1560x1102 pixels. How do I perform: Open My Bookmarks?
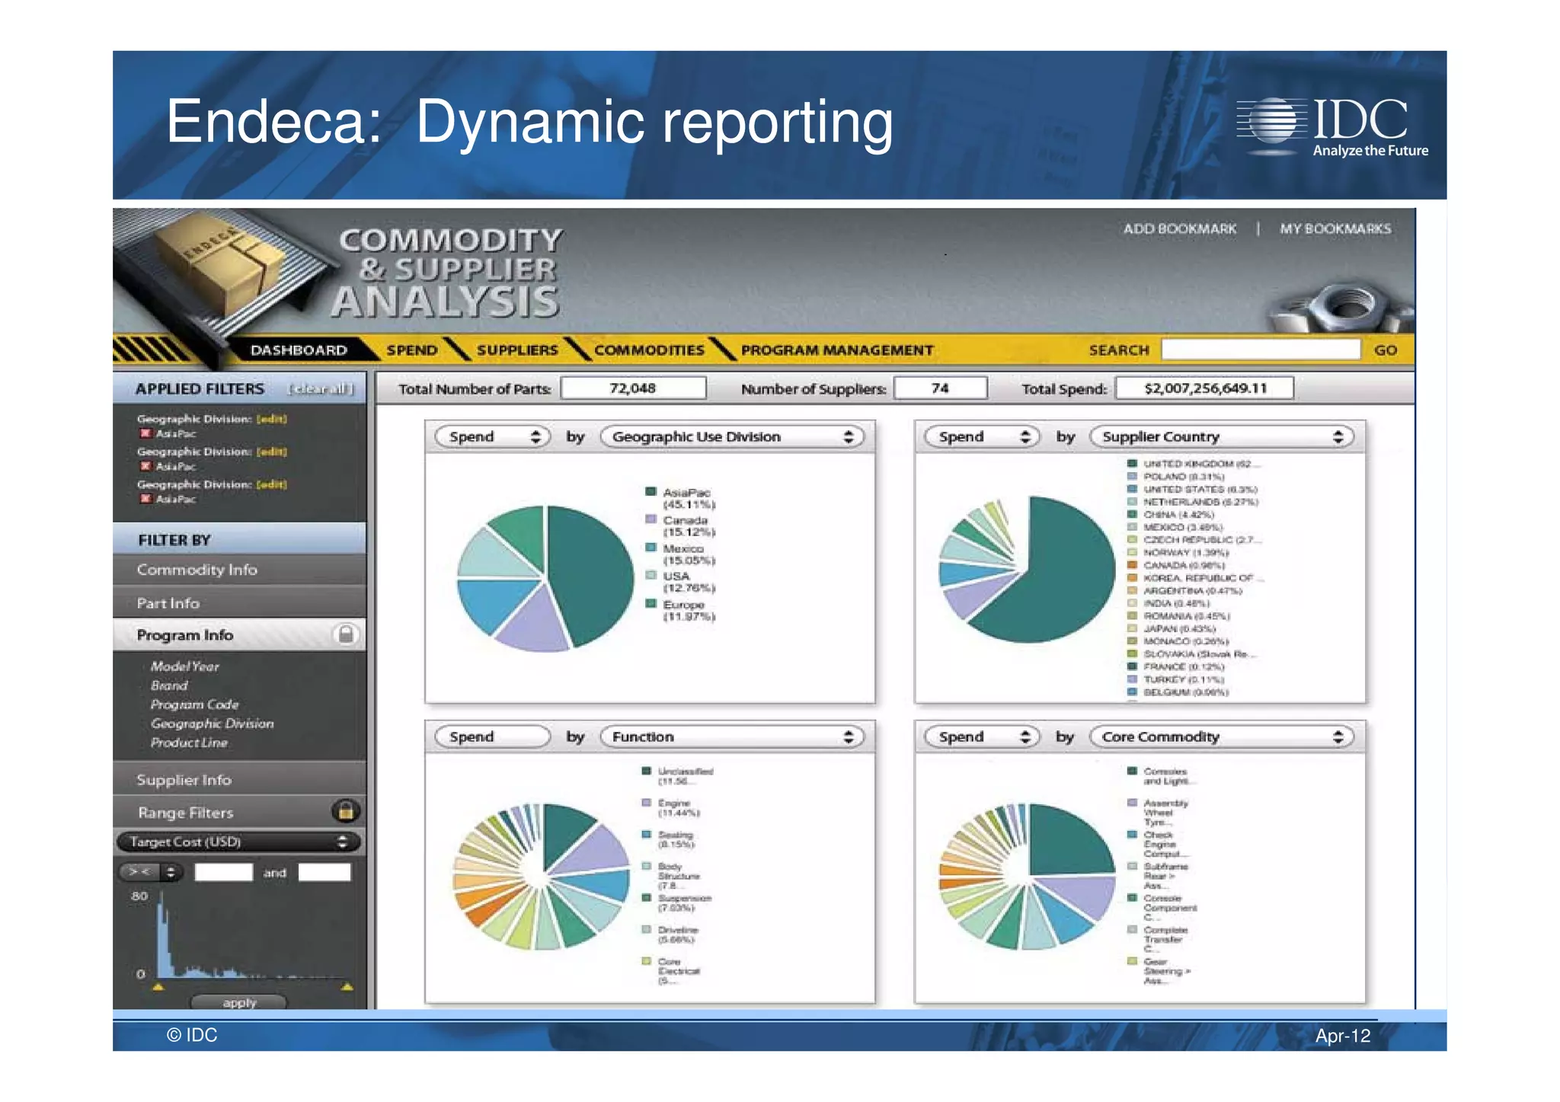point(1335,228)
